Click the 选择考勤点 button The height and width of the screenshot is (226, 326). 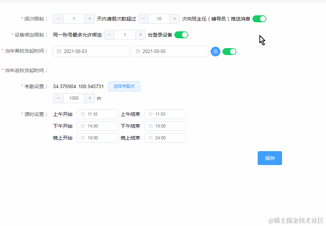tap(124, 86)
